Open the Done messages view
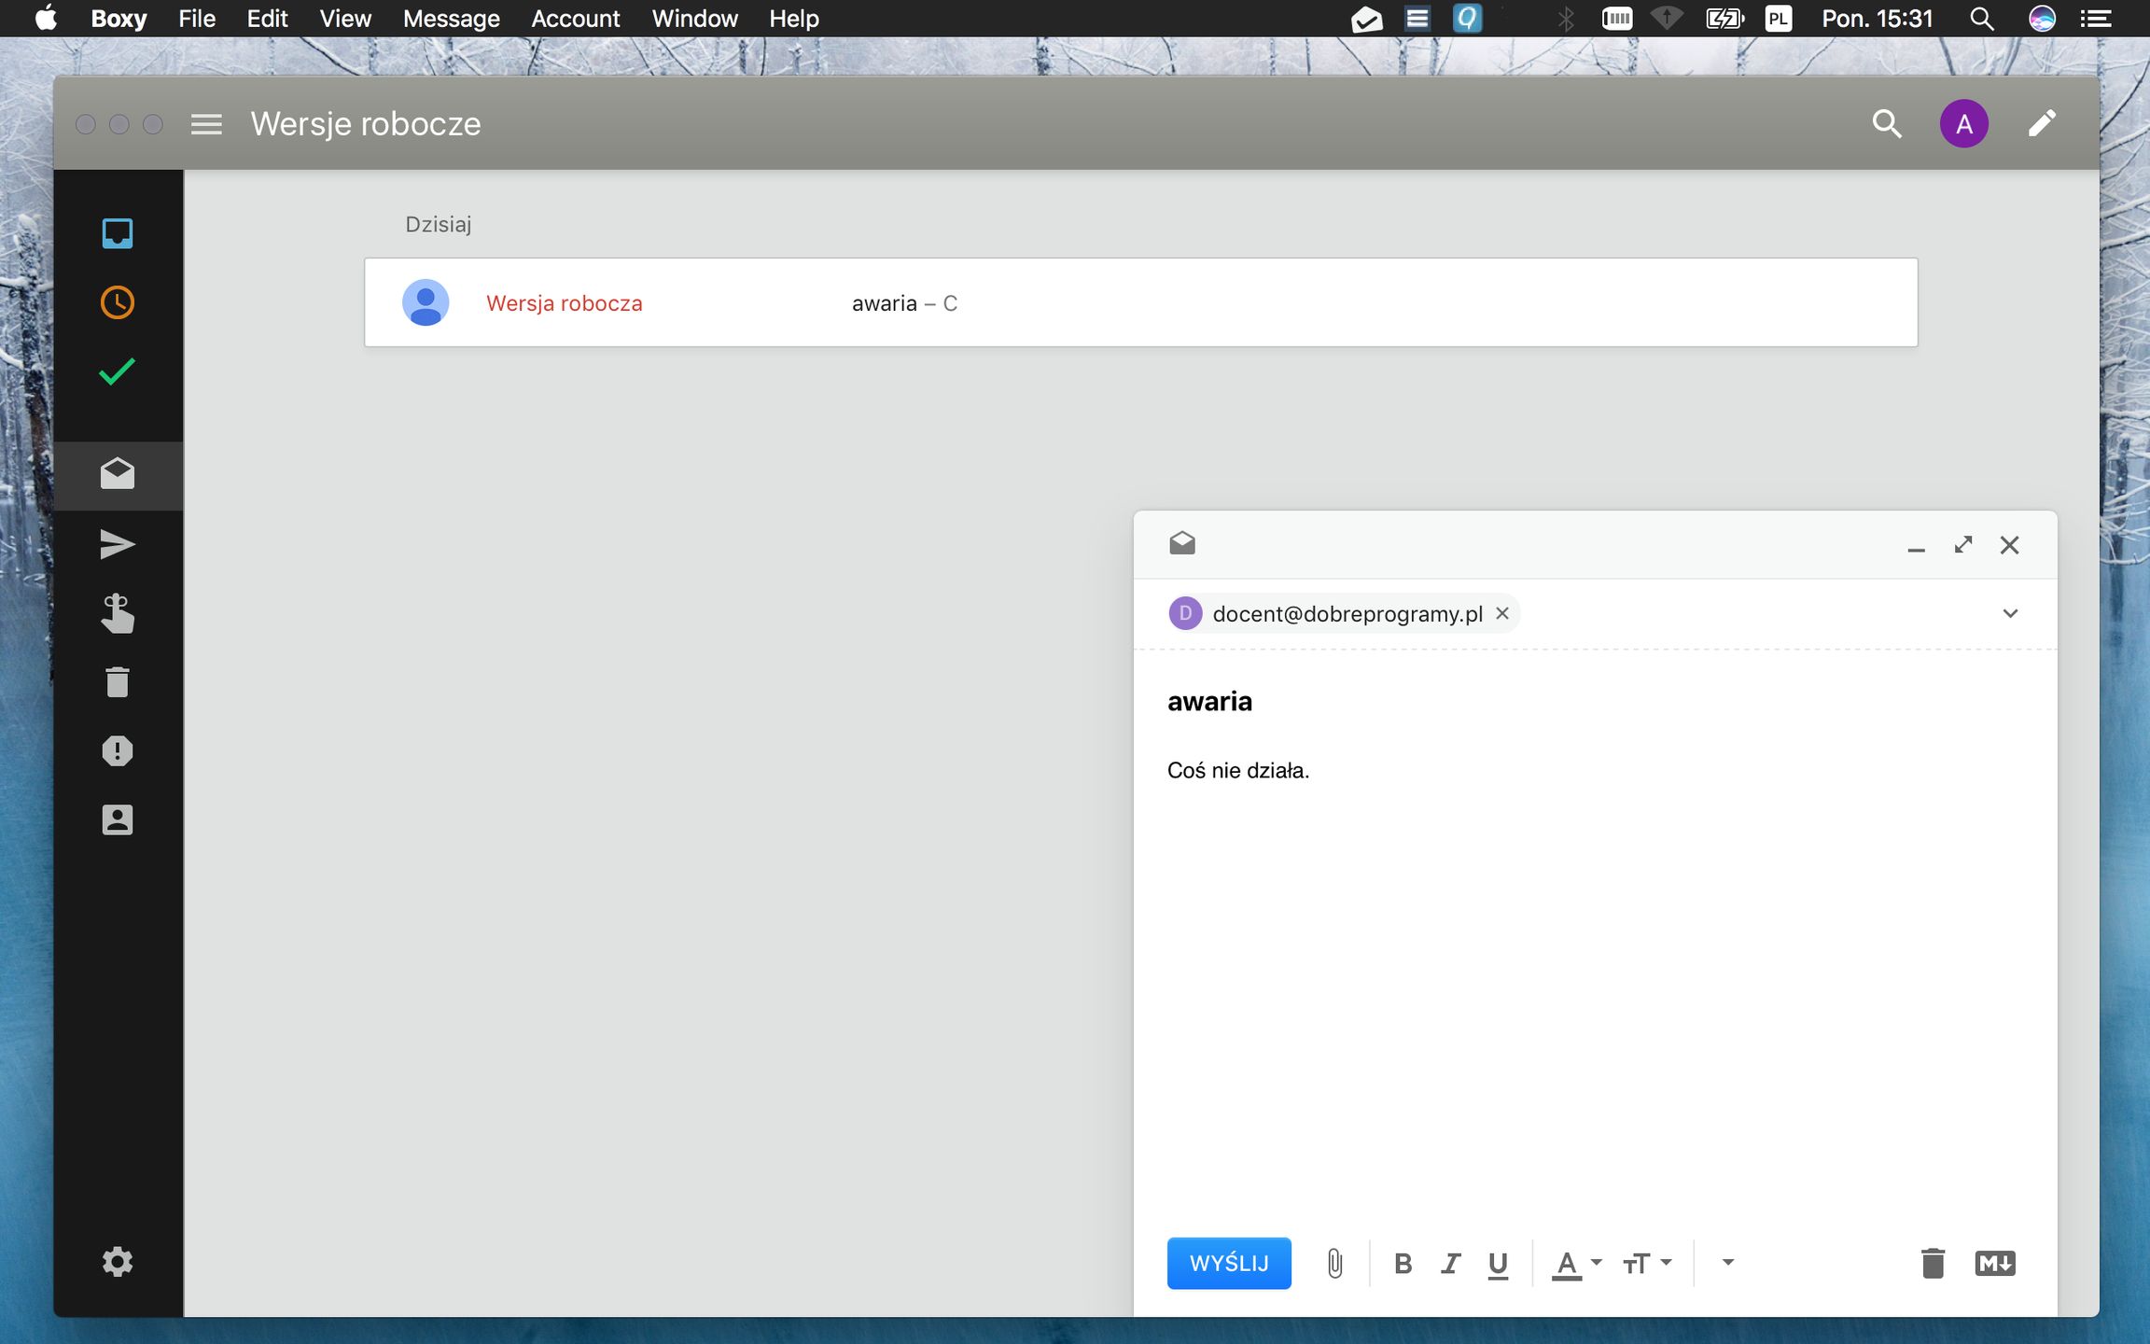This screenshot has width=2150, height=1344. click(118, 372)
